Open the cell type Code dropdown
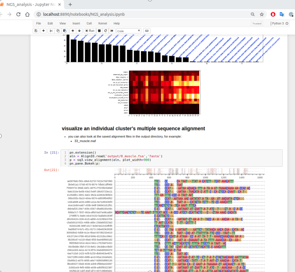295x272 pixels. point(128,31)
